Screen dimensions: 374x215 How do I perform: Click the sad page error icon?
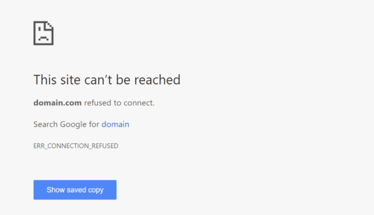[44, 33]
